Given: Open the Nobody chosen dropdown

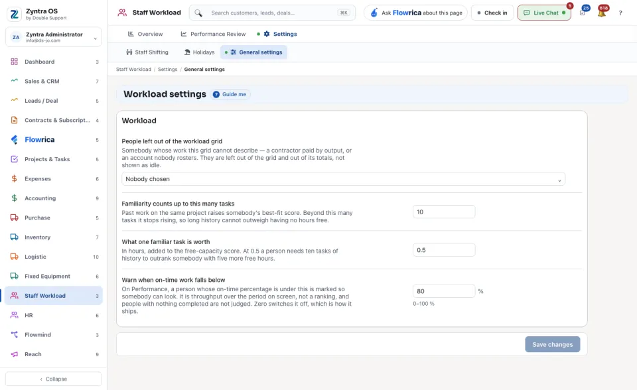Looking at the screenshot, I should 343,179.
